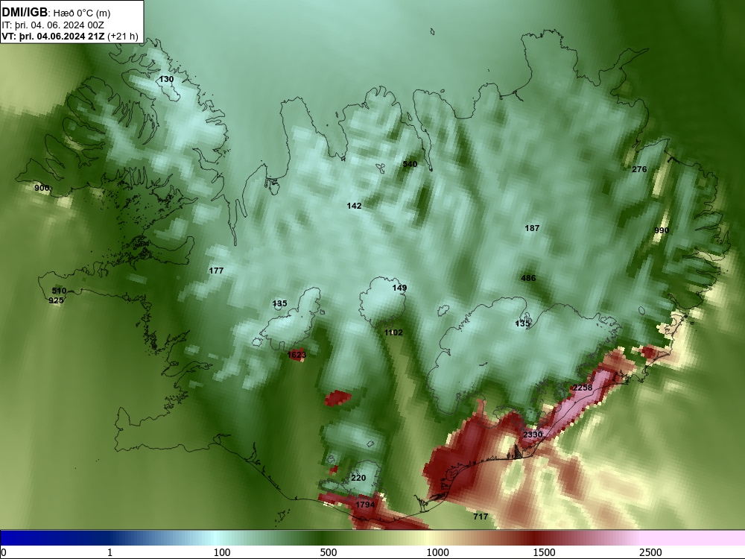Click the map value 220
This screenshot has height=559, width=745.
click(359, 479)
